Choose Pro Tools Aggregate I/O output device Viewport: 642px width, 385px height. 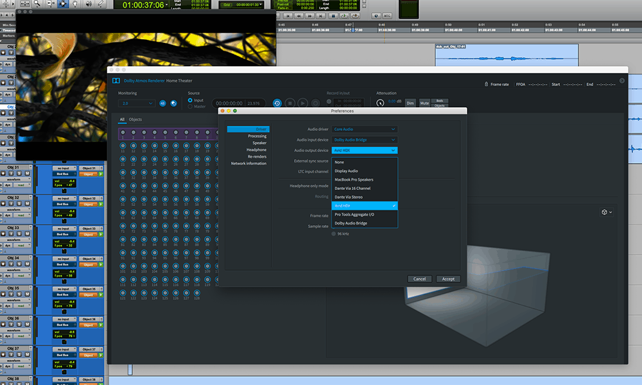click(365, 214)
